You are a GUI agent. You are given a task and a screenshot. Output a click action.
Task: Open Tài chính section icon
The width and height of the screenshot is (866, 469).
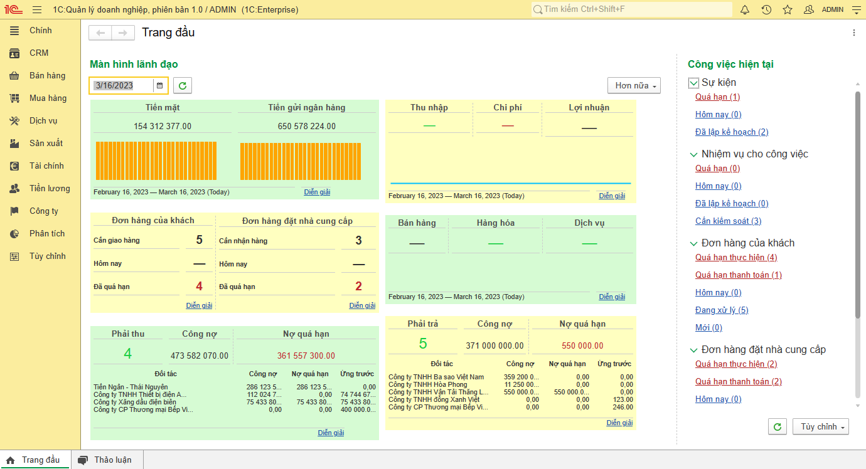click(x=14, y=166)
